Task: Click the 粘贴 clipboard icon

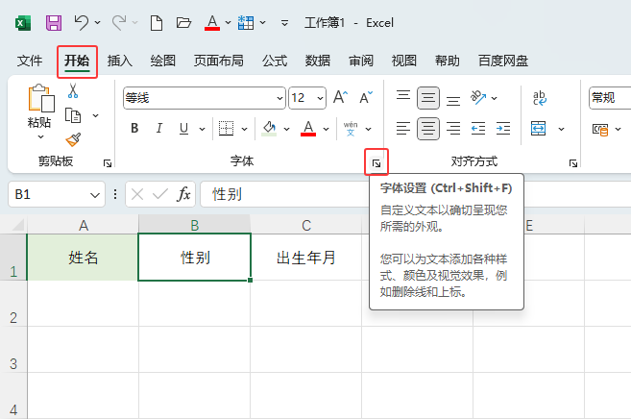Action: coord(41,98)
